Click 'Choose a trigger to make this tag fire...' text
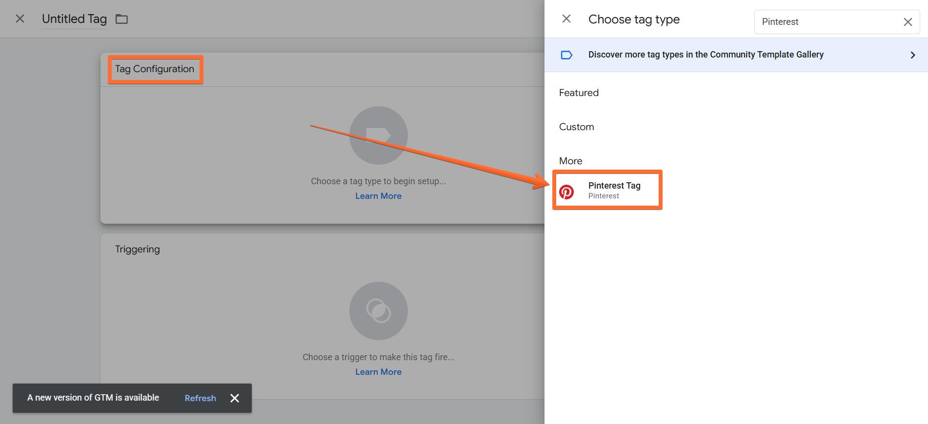 pos(379,357)
